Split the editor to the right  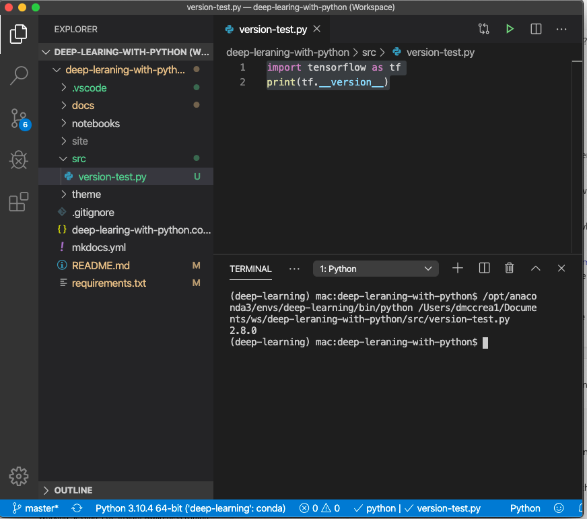click(536, 29)
